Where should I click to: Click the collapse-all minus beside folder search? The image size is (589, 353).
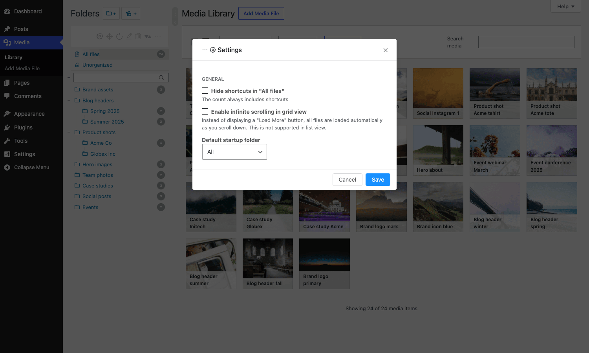coord(69,77)
